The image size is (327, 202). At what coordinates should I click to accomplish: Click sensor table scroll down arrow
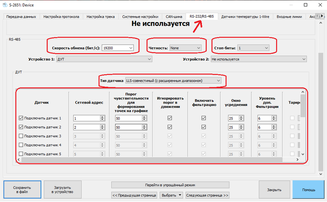pos(303,154)
